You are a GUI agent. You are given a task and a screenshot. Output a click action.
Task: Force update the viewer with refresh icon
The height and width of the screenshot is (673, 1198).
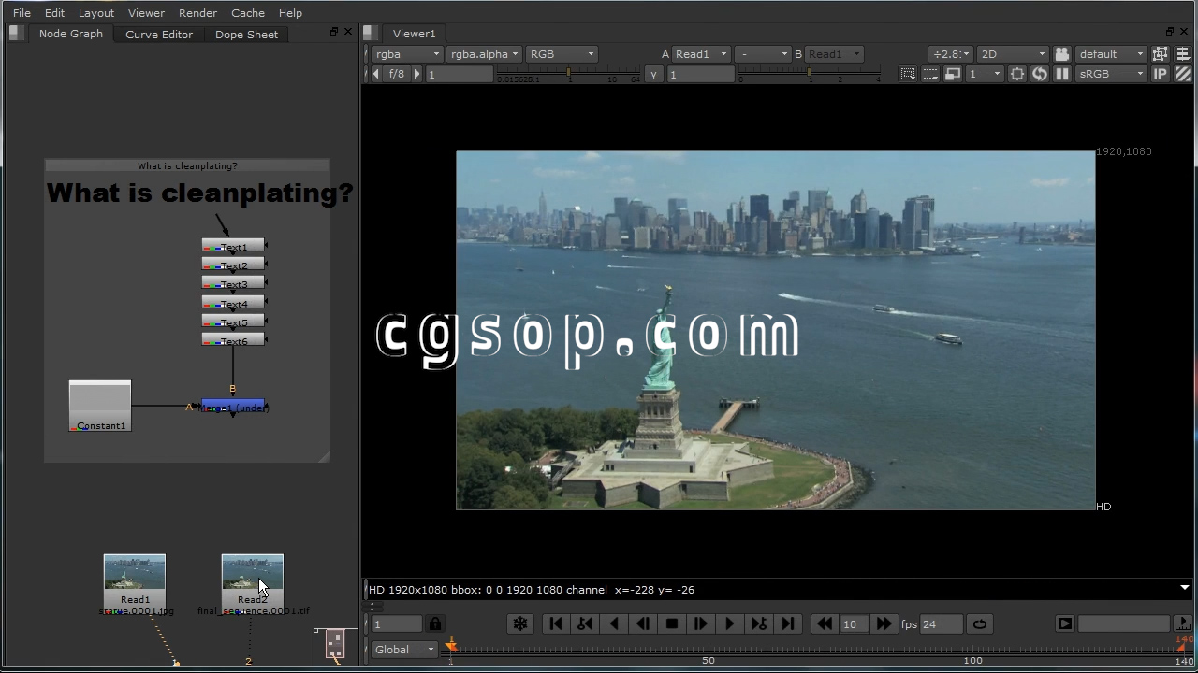(x=1040, y=74)
